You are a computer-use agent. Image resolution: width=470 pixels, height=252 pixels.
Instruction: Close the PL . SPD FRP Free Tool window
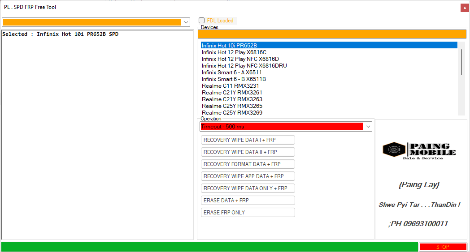[x=465, y=8]
